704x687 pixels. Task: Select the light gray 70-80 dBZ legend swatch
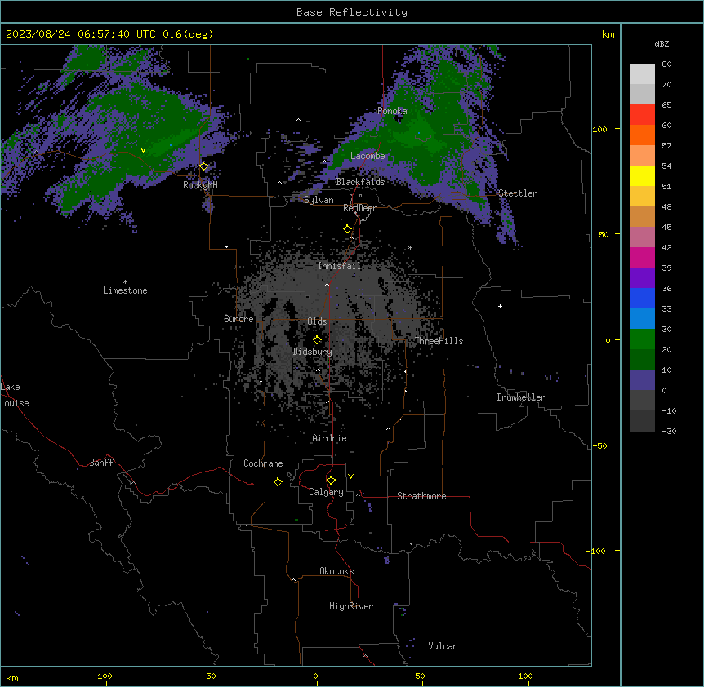(642, 74)
